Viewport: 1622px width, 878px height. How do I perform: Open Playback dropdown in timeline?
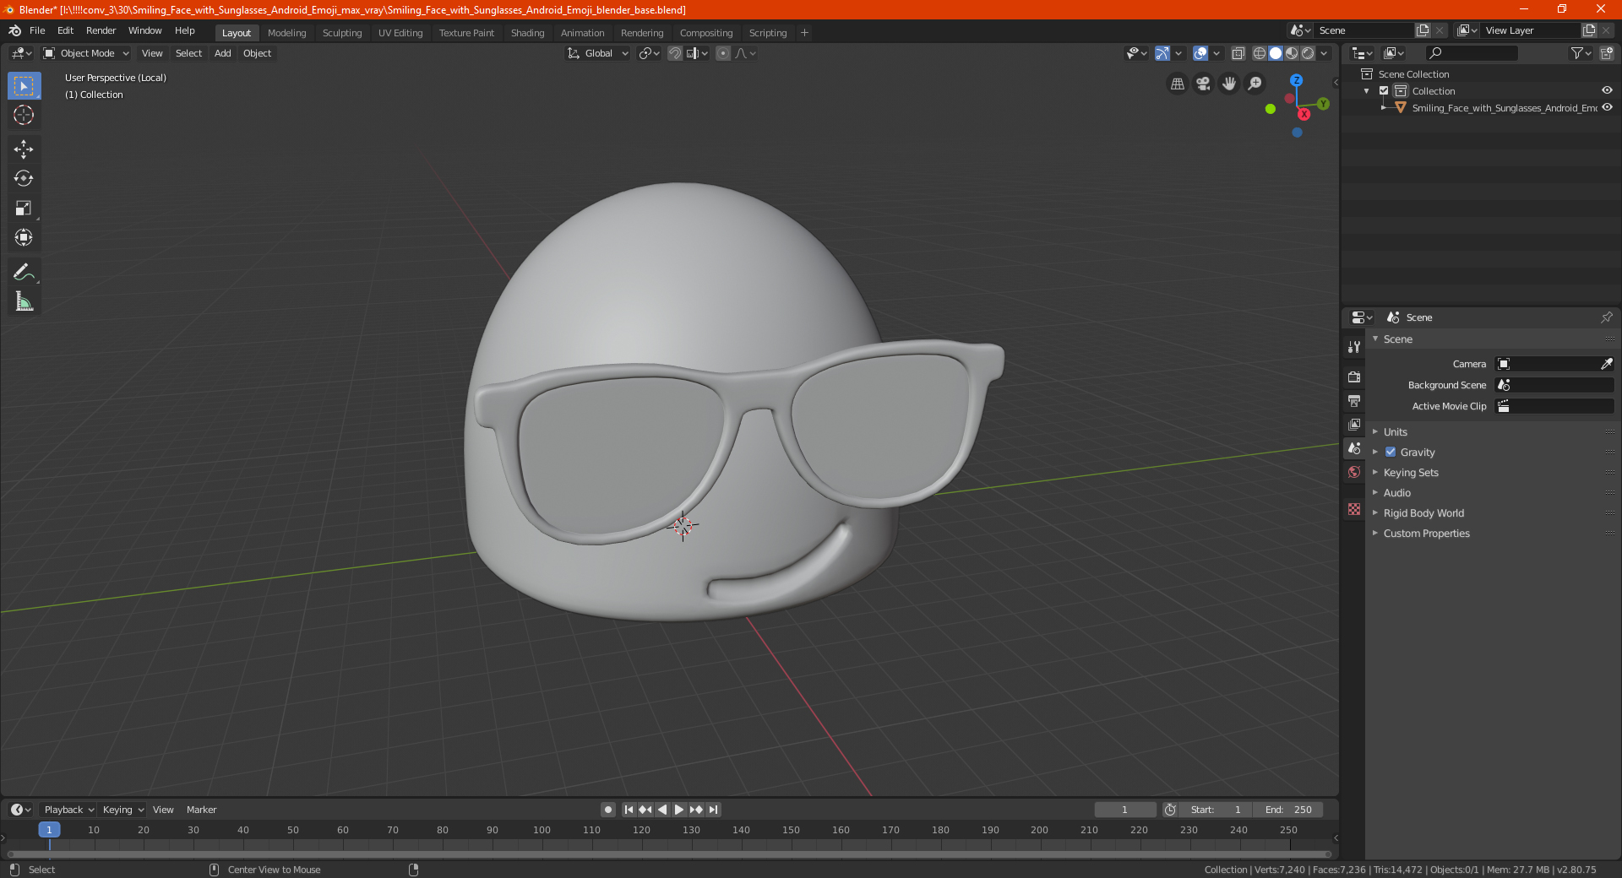(68, 810)
